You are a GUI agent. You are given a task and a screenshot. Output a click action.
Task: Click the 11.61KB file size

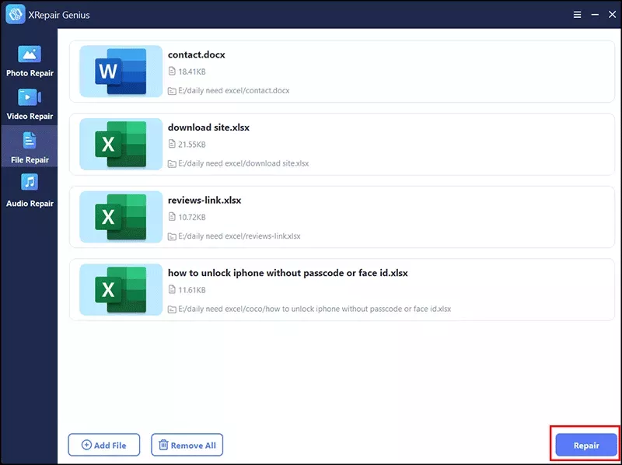pyautogui.click(x=192, y=290)
